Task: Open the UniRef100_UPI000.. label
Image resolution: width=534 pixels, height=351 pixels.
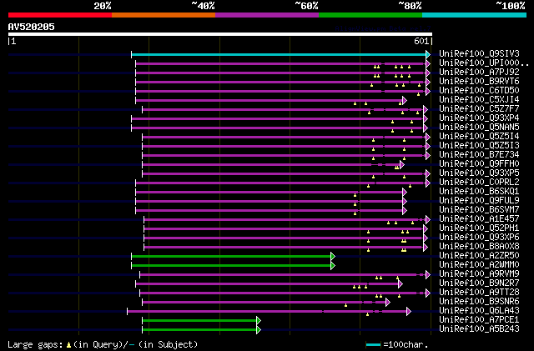Action: 484,63
